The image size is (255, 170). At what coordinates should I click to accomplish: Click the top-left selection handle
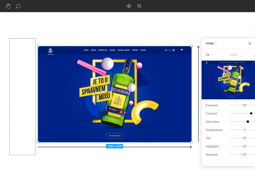pos(38,46)
